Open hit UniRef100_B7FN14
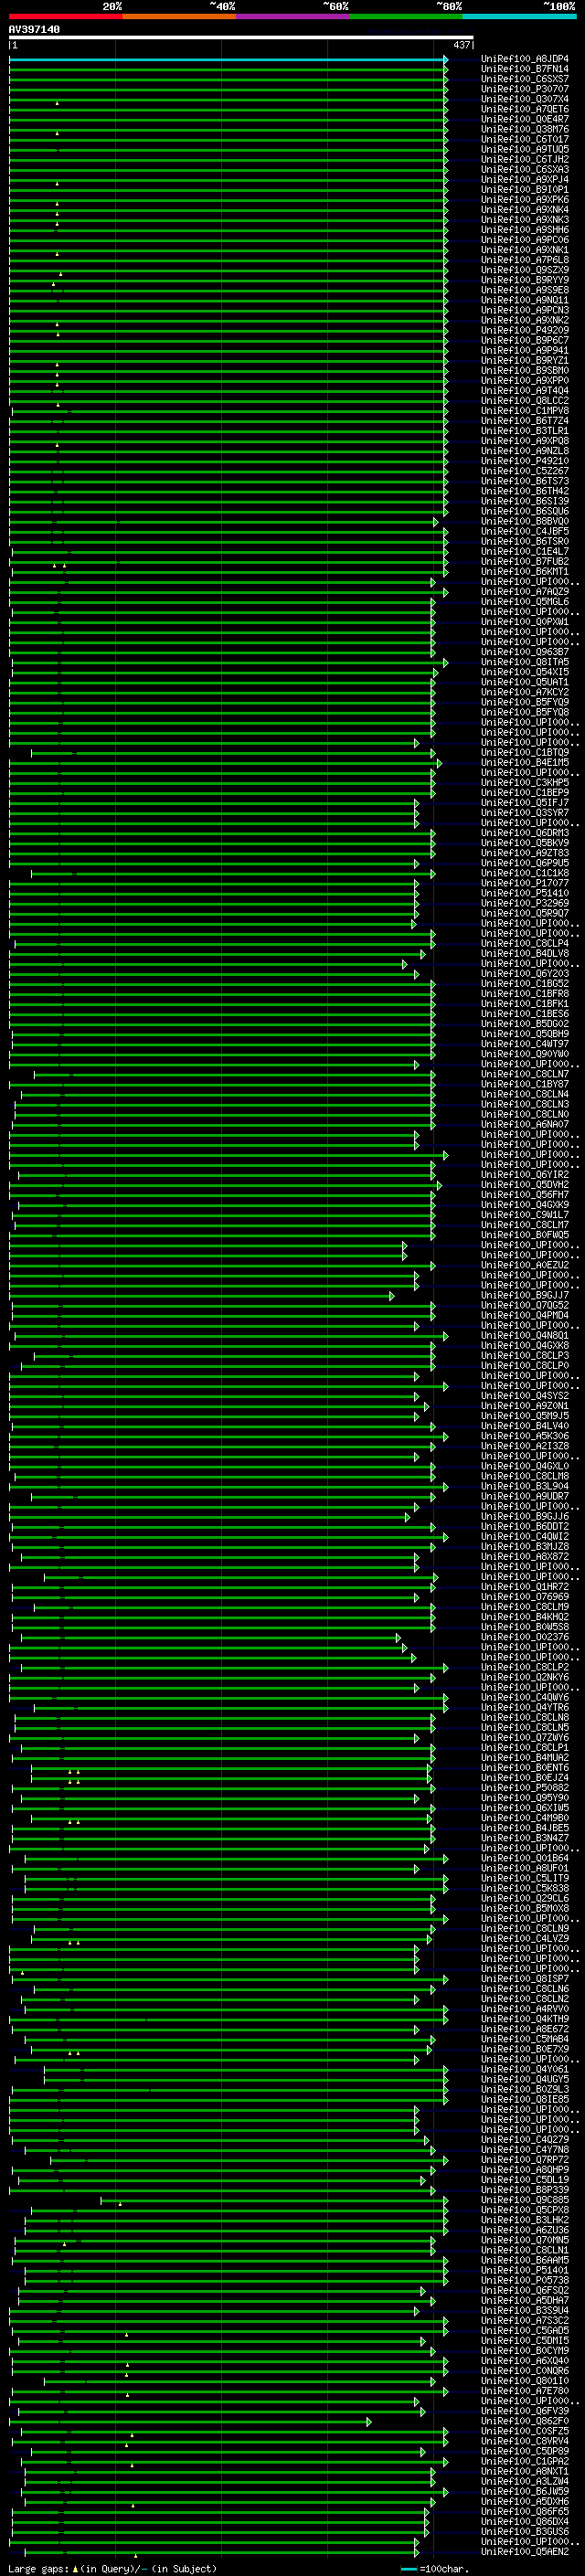 [525, 69]
